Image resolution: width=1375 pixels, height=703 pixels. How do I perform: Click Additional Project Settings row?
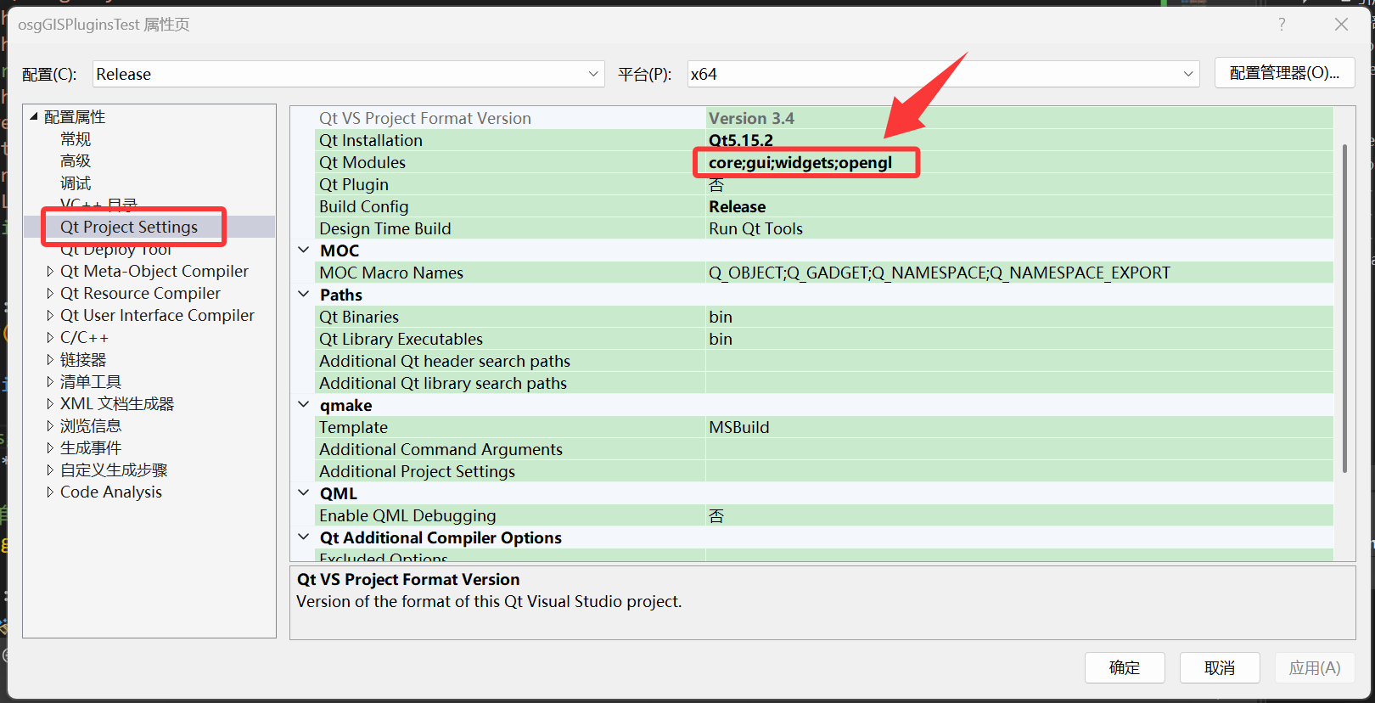tap(823, 471)
